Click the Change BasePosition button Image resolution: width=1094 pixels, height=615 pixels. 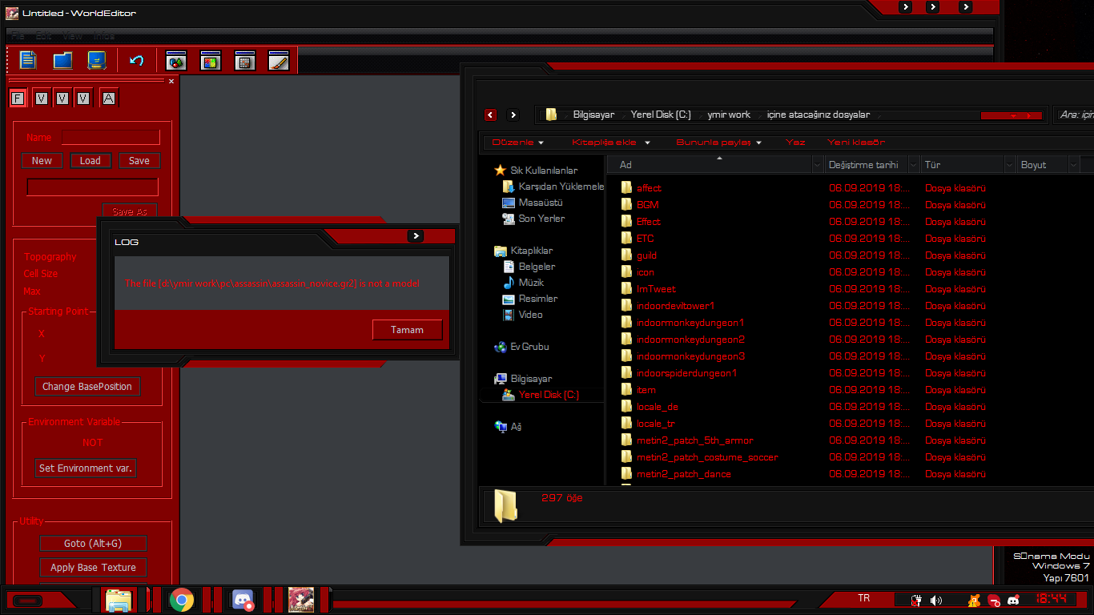tap(87, 387)
